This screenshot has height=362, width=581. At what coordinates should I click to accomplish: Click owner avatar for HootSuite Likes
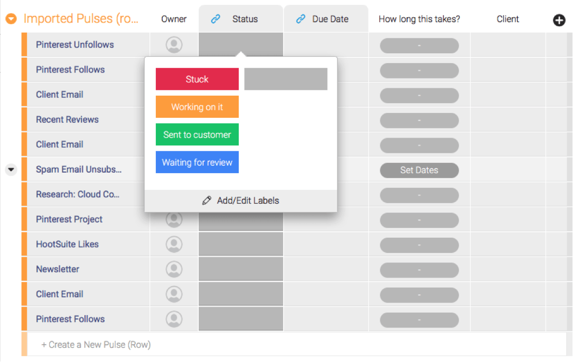click(x=174, y=244)
